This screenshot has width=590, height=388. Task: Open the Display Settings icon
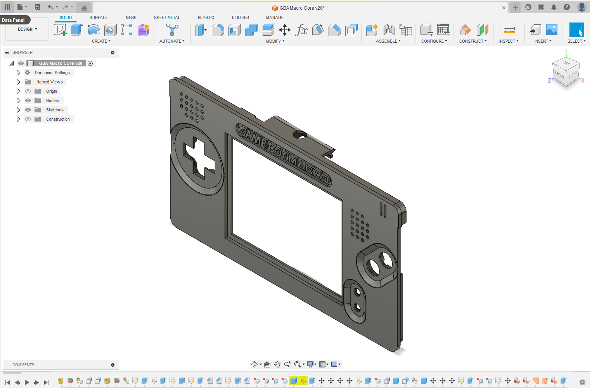(310, 364)
